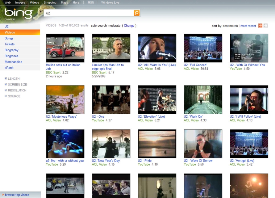The height and width of the screenshot is (198, 275).
Task: Open 'All I Want Is You' thumbnail
Action: [x=157, y=48]
